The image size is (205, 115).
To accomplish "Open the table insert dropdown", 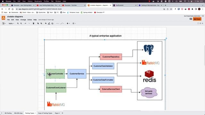I will click(x=74, y=23).
